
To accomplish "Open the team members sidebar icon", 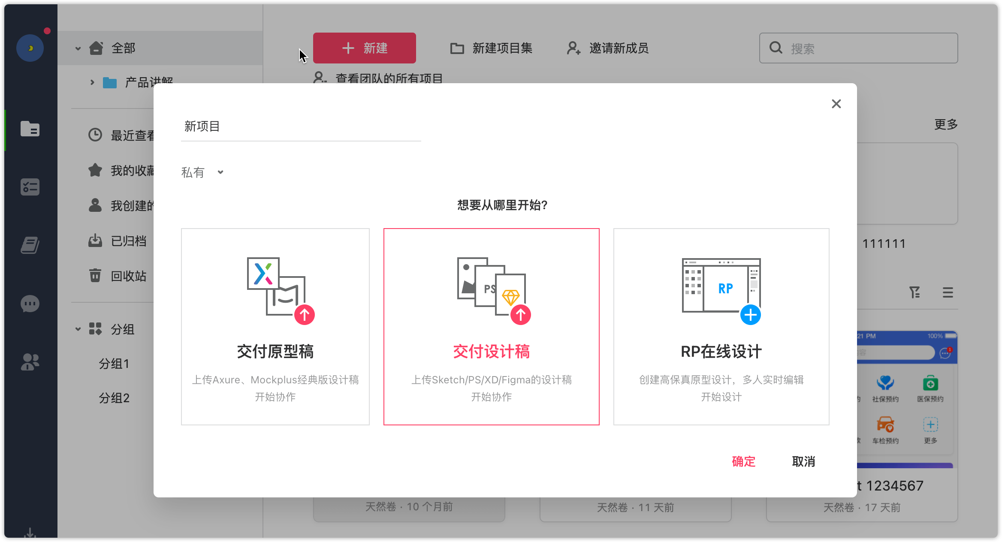I will tap(30, 362).
